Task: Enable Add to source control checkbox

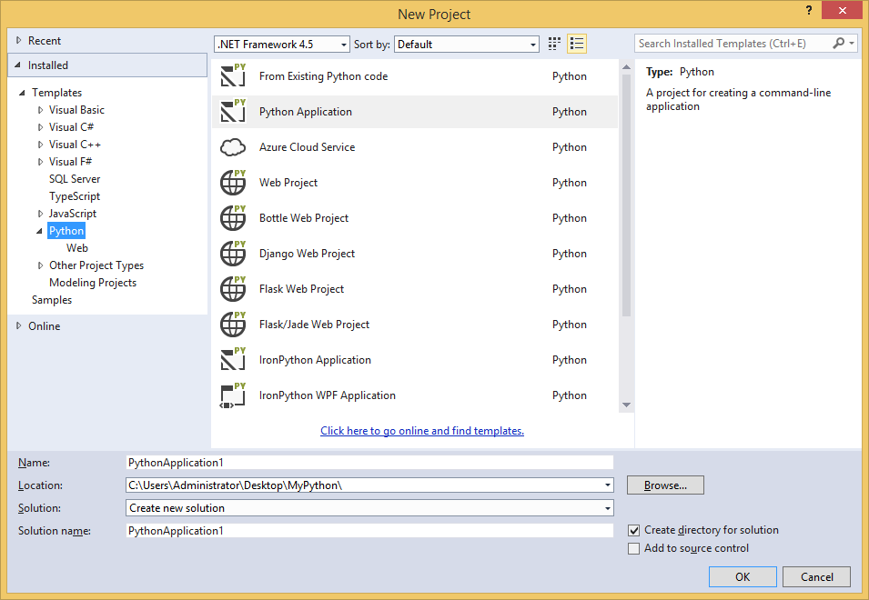Action: [x=634, y=548]
